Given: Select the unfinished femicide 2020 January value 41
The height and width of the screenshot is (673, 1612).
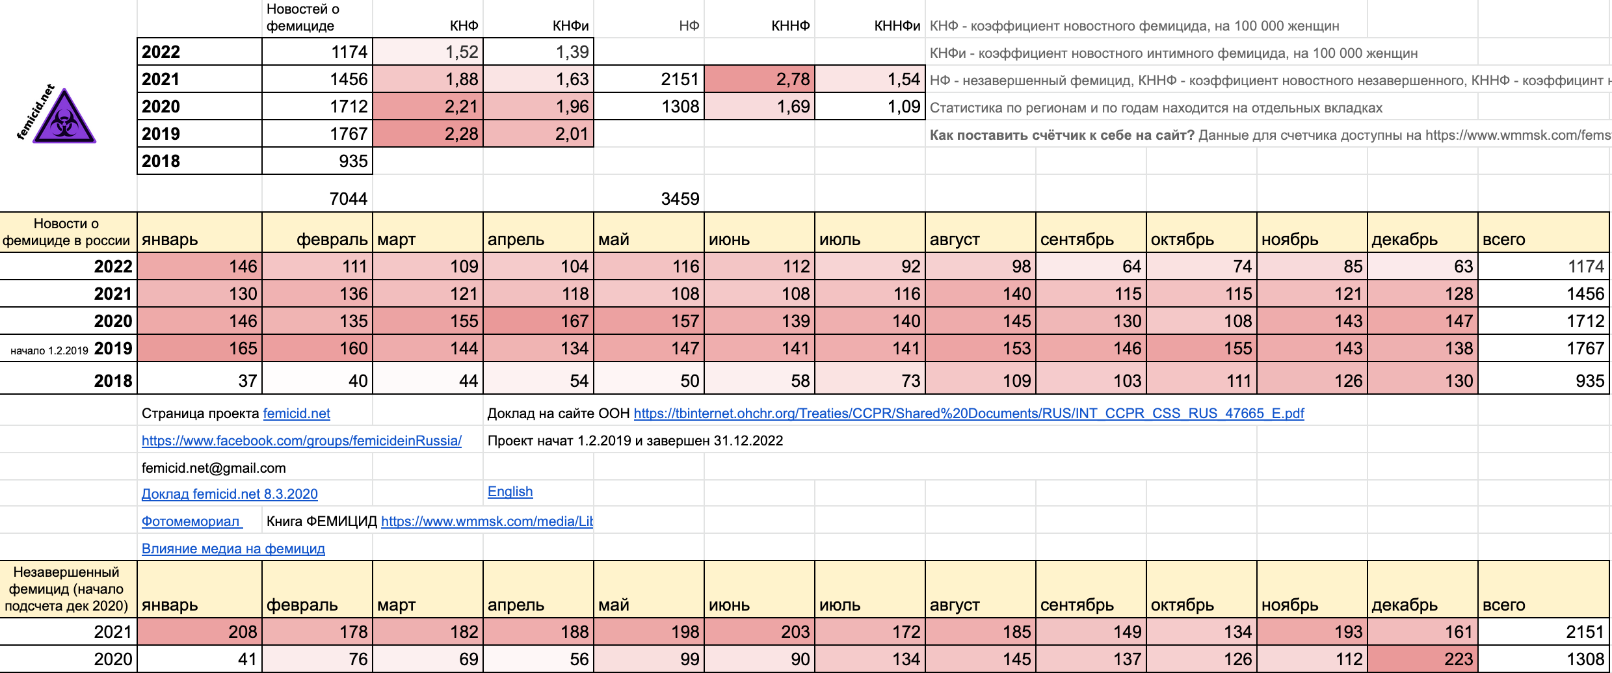Looking at the screenshot, I should 200,659.
